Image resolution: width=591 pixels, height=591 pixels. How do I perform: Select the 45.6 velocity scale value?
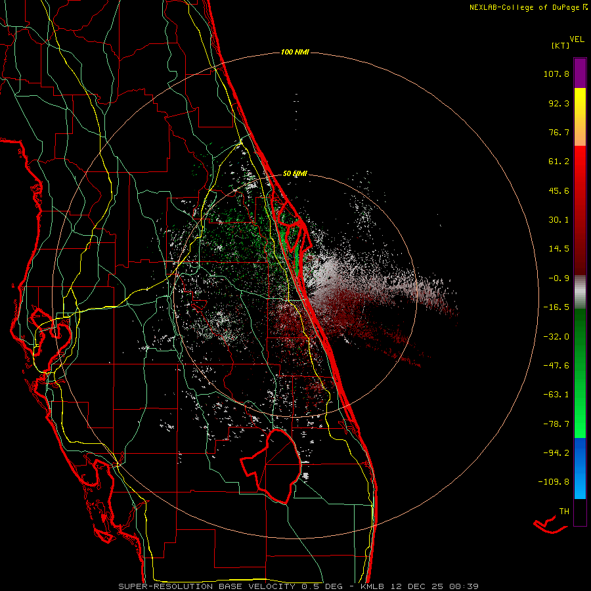tap(559, 190)
